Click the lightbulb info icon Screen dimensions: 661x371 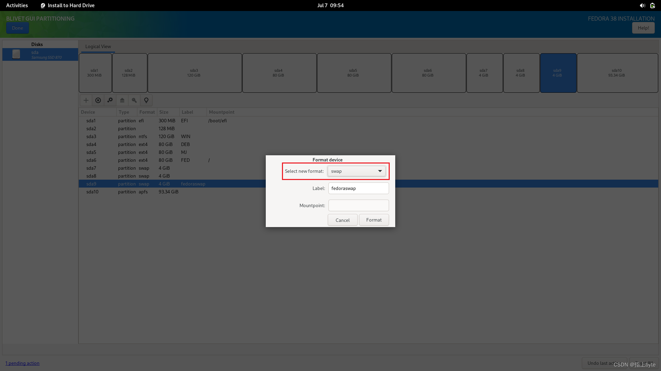[146, 100]
